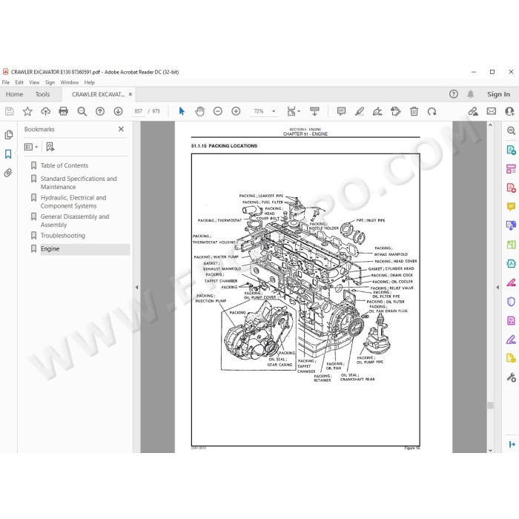Switch to the Tools tab
The height and width of the screenshot is (519, 519).
tap(42, 94)
